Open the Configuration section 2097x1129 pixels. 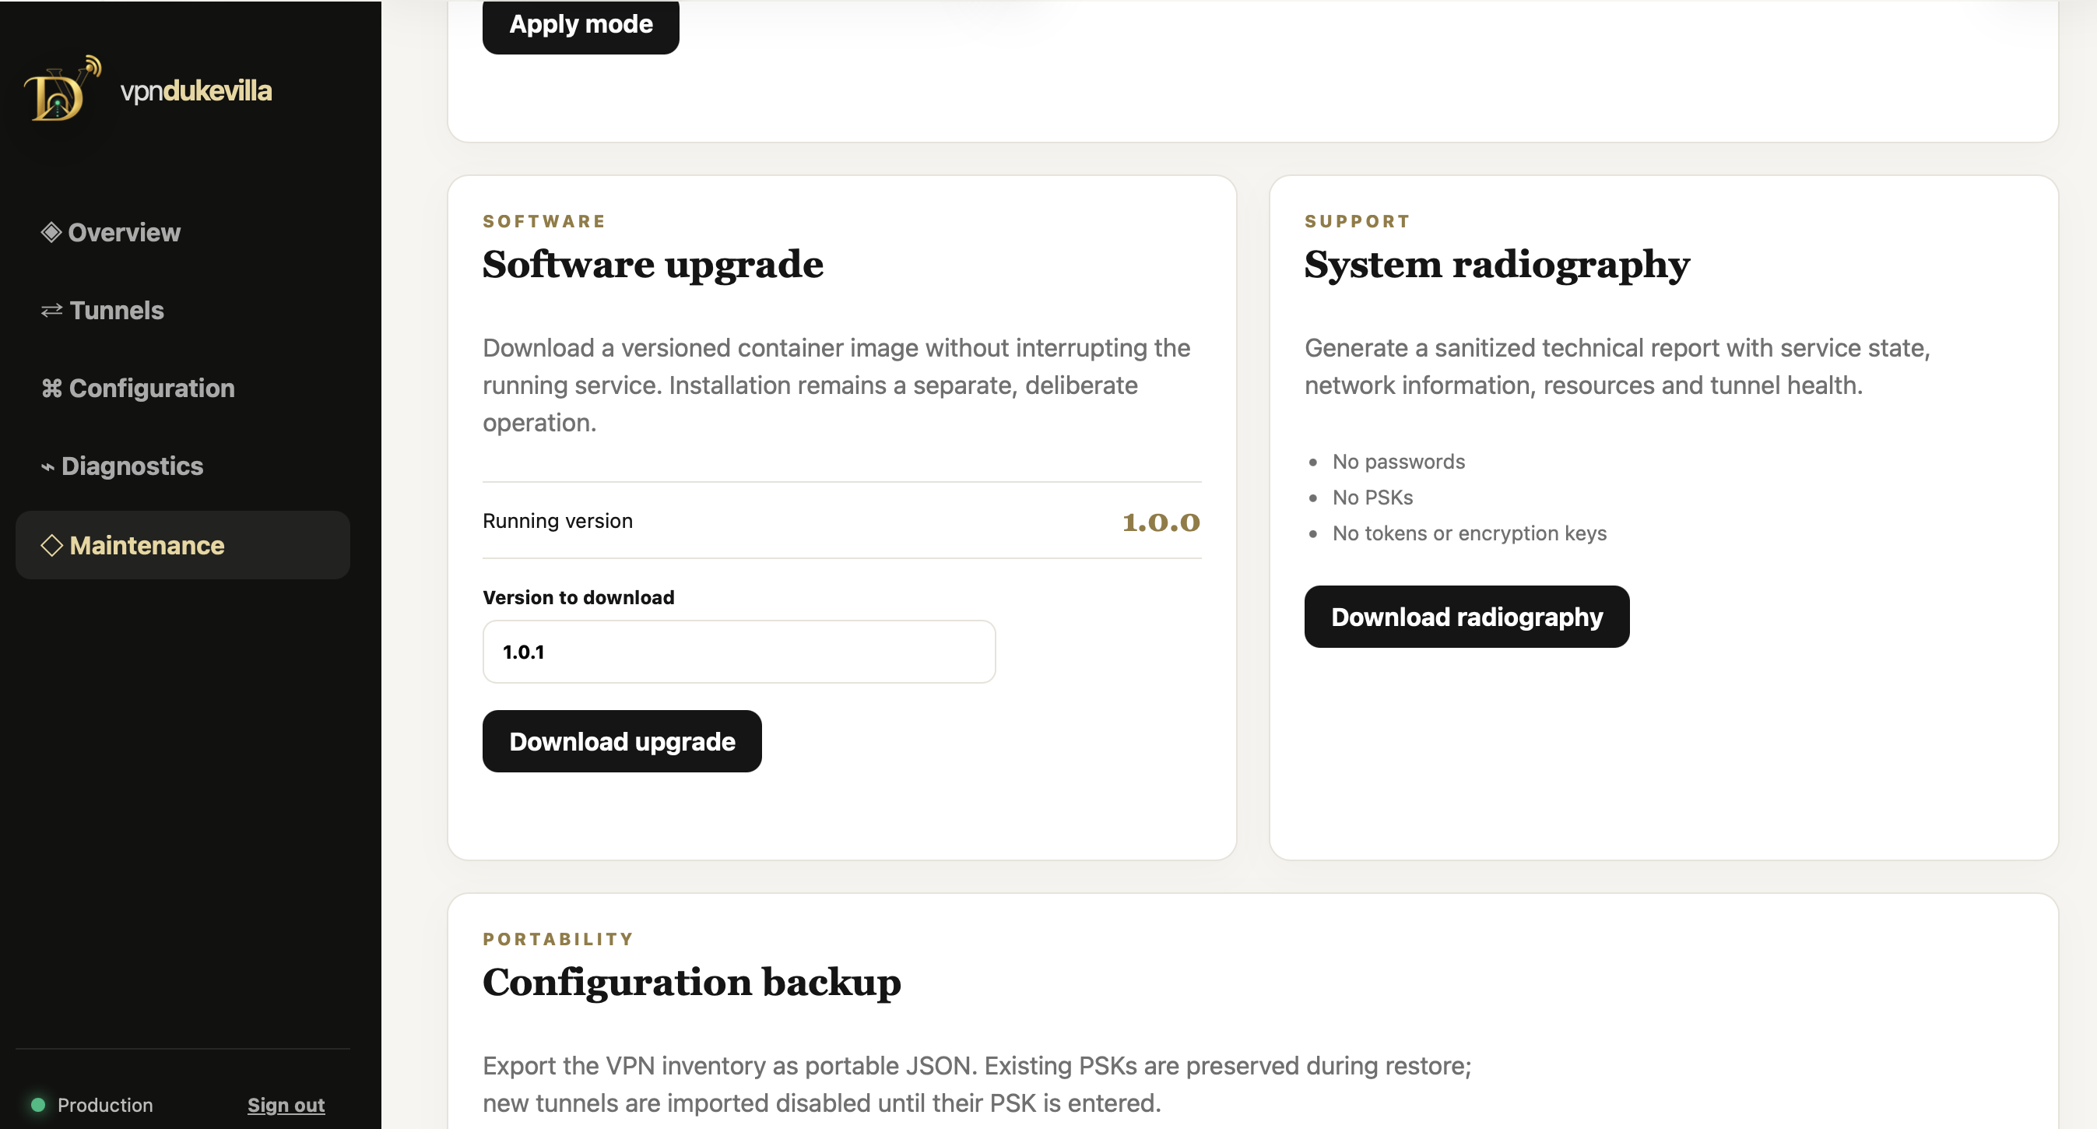tap(182, 389)
